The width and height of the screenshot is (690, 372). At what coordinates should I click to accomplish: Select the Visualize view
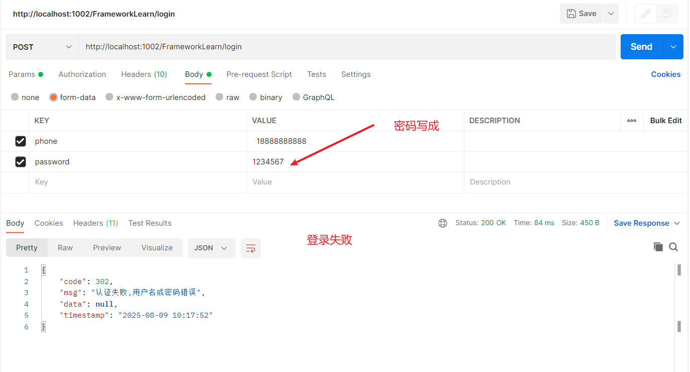[157, 248]
